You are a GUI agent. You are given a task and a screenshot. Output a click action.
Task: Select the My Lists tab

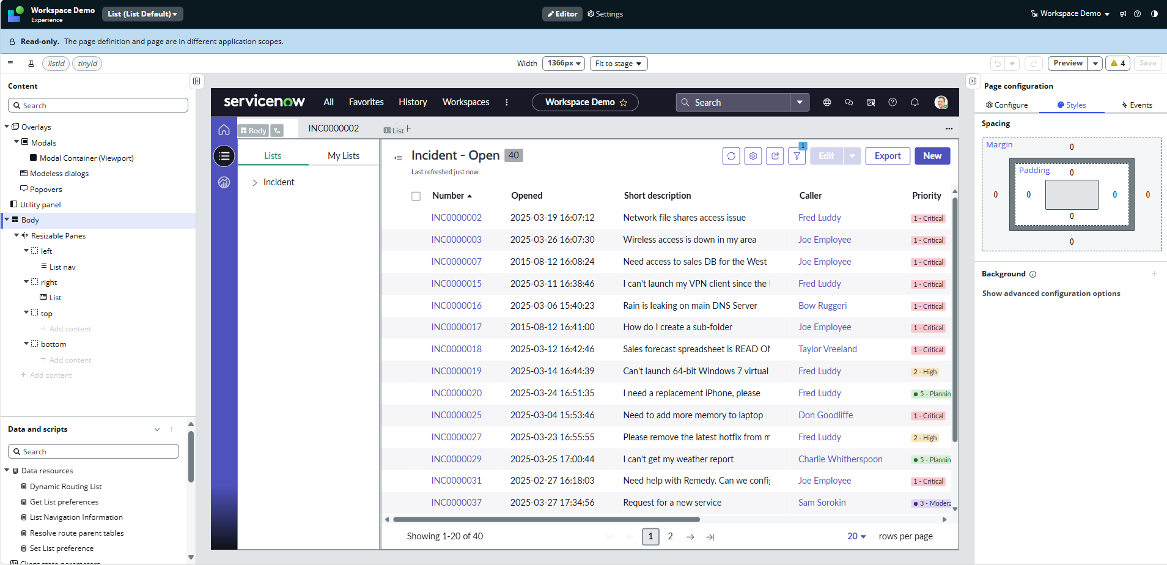pyautogui.click(x=344, y=156)
